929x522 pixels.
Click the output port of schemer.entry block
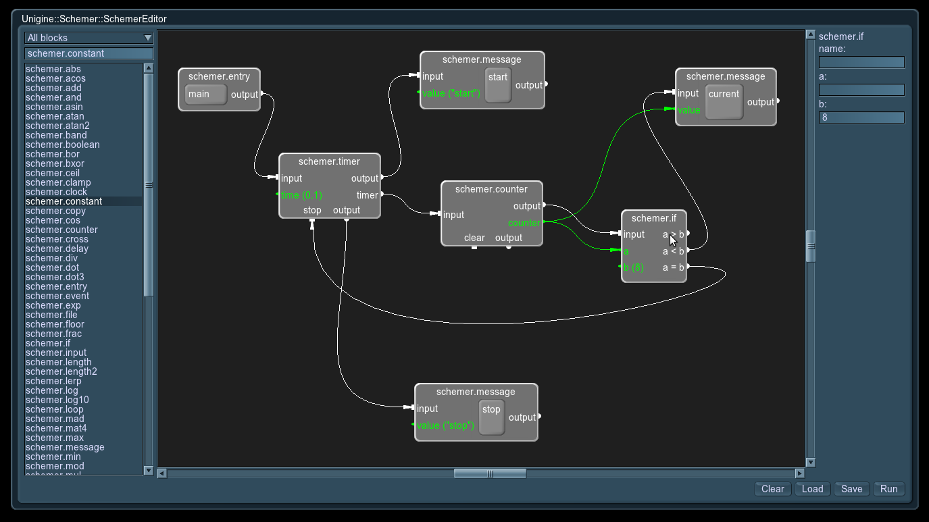click(x=262, y=95)
